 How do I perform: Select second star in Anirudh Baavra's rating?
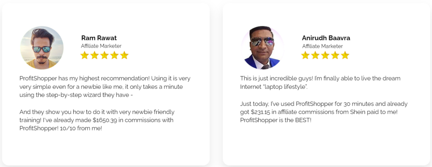coord(315,55)
